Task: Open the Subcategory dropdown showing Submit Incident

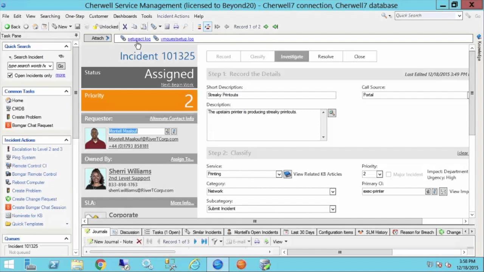Action: [x=332, y=209]
